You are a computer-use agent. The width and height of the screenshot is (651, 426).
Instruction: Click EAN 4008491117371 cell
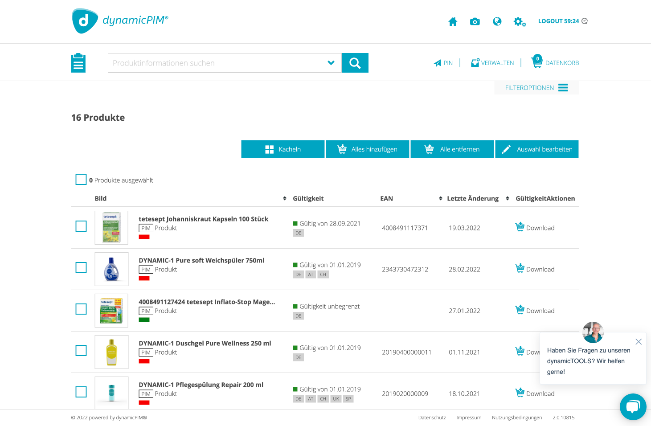click(x=405, y=228)
